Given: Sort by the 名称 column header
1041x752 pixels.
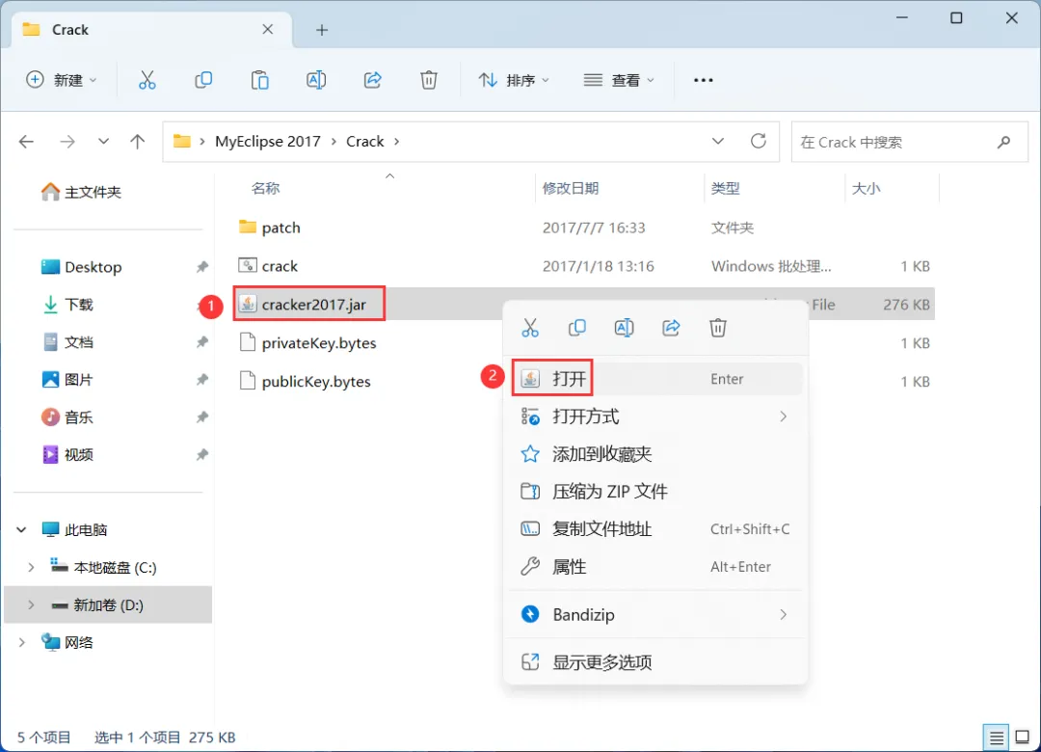Looking at the screenshot, I should (266, 189).
